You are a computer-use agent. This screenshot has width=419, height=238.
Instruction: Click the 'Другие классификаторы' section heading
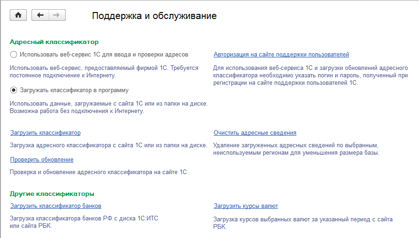point(52,194)
